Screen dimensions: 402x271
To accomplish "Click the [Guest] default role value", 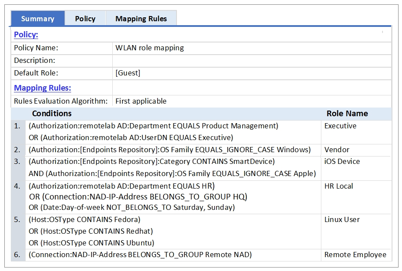I will (128, 73).
